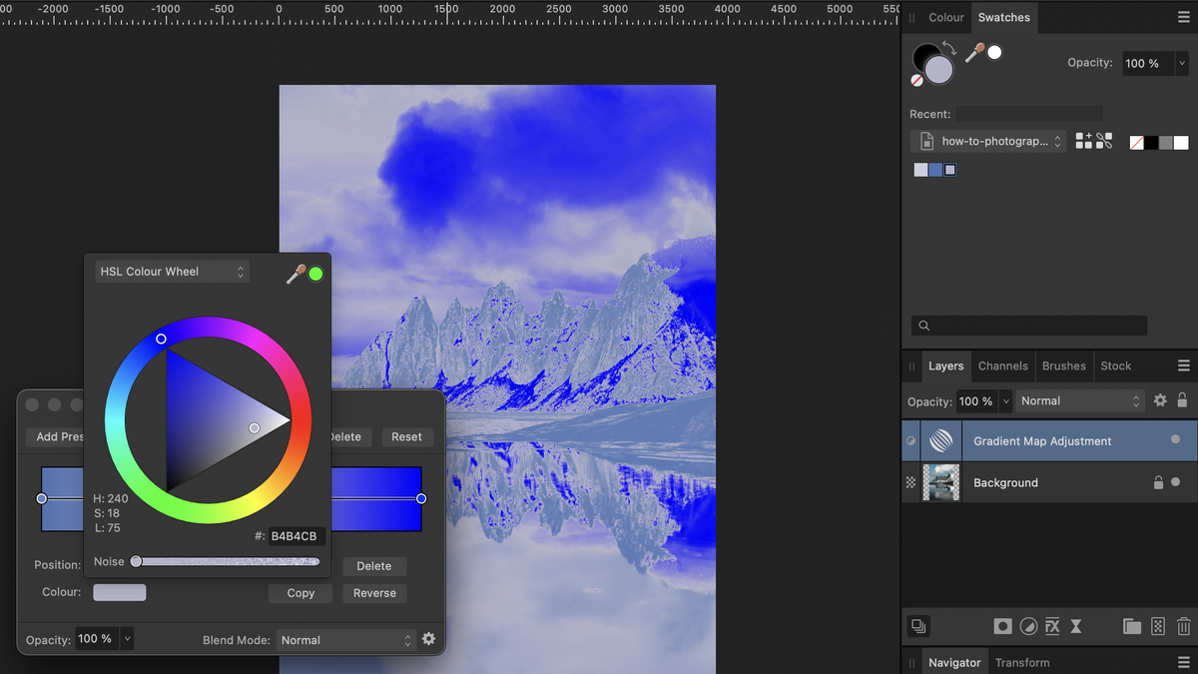
Task: Click the Reverse button for the gradient
Action: (x=373, y=592)
